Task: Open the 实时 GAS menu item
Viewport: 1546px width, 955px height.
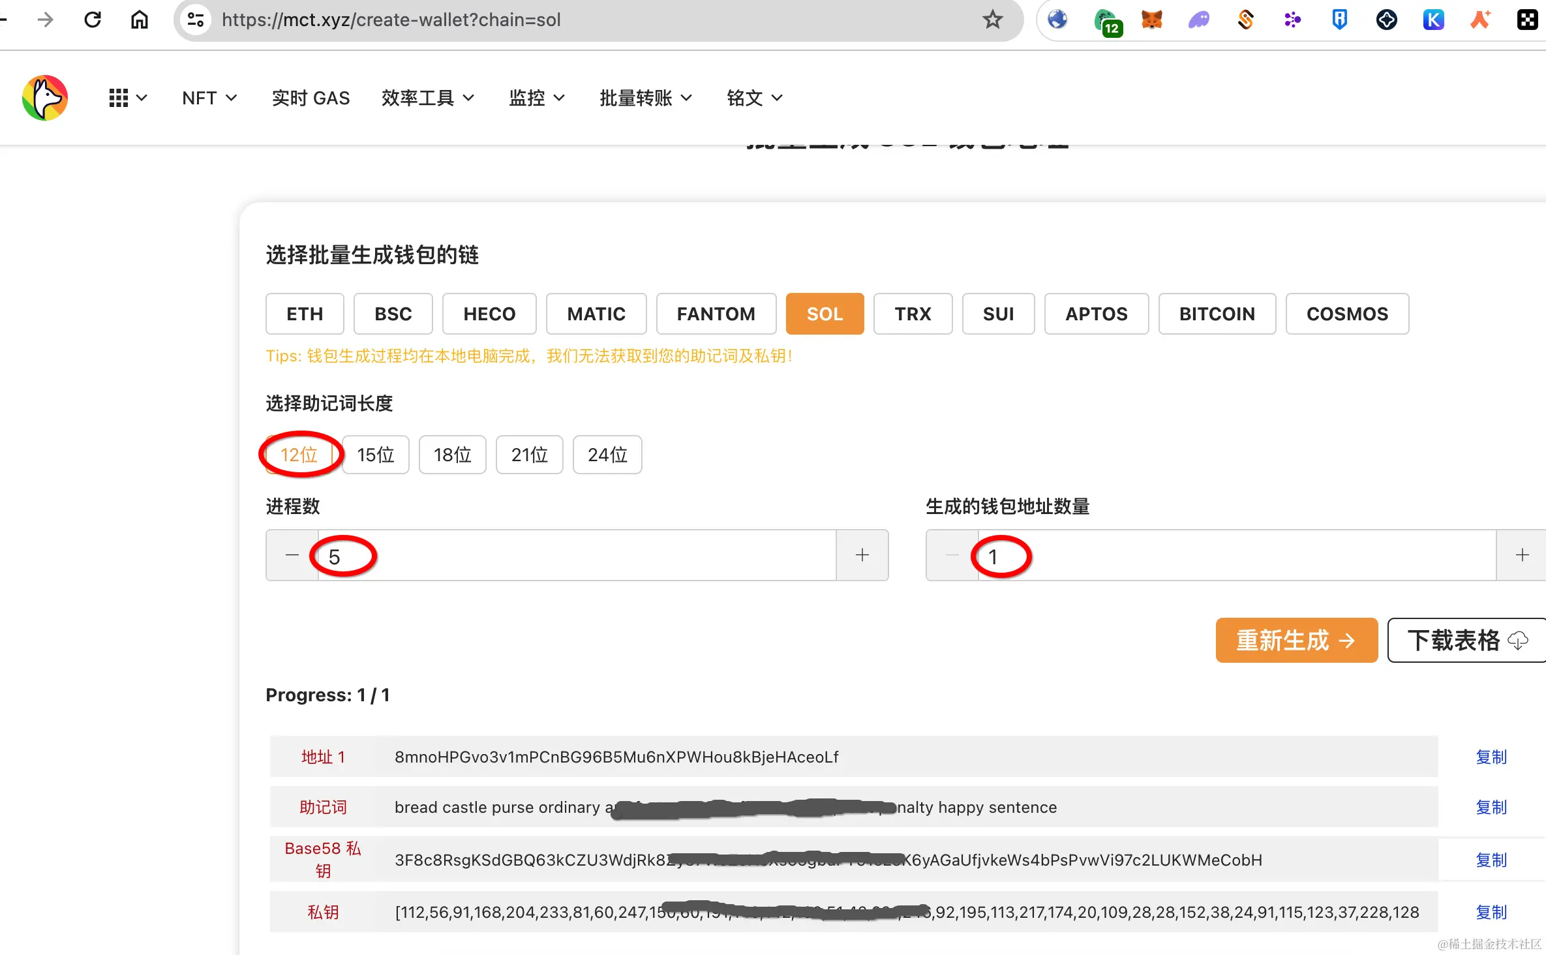Action: pos(311,98)
